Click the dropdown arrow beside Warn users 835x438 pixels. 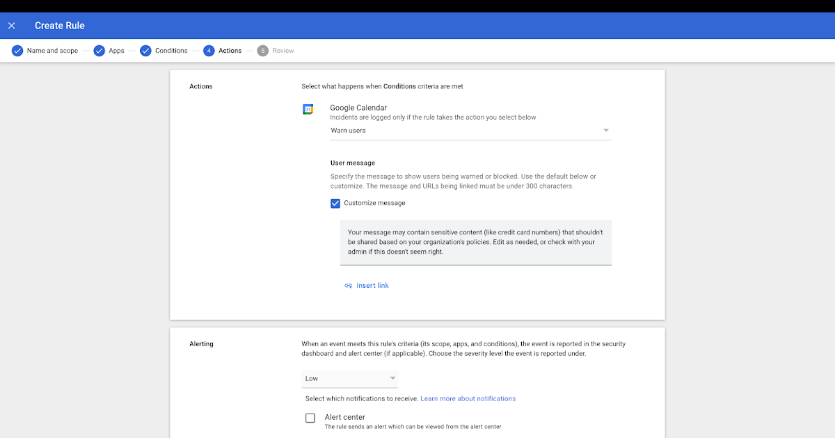605,130
